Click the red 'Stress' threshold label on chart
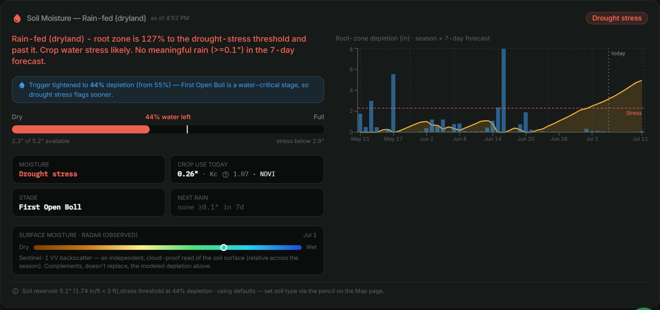Viewport: 660px width, 310px height. 634,113
